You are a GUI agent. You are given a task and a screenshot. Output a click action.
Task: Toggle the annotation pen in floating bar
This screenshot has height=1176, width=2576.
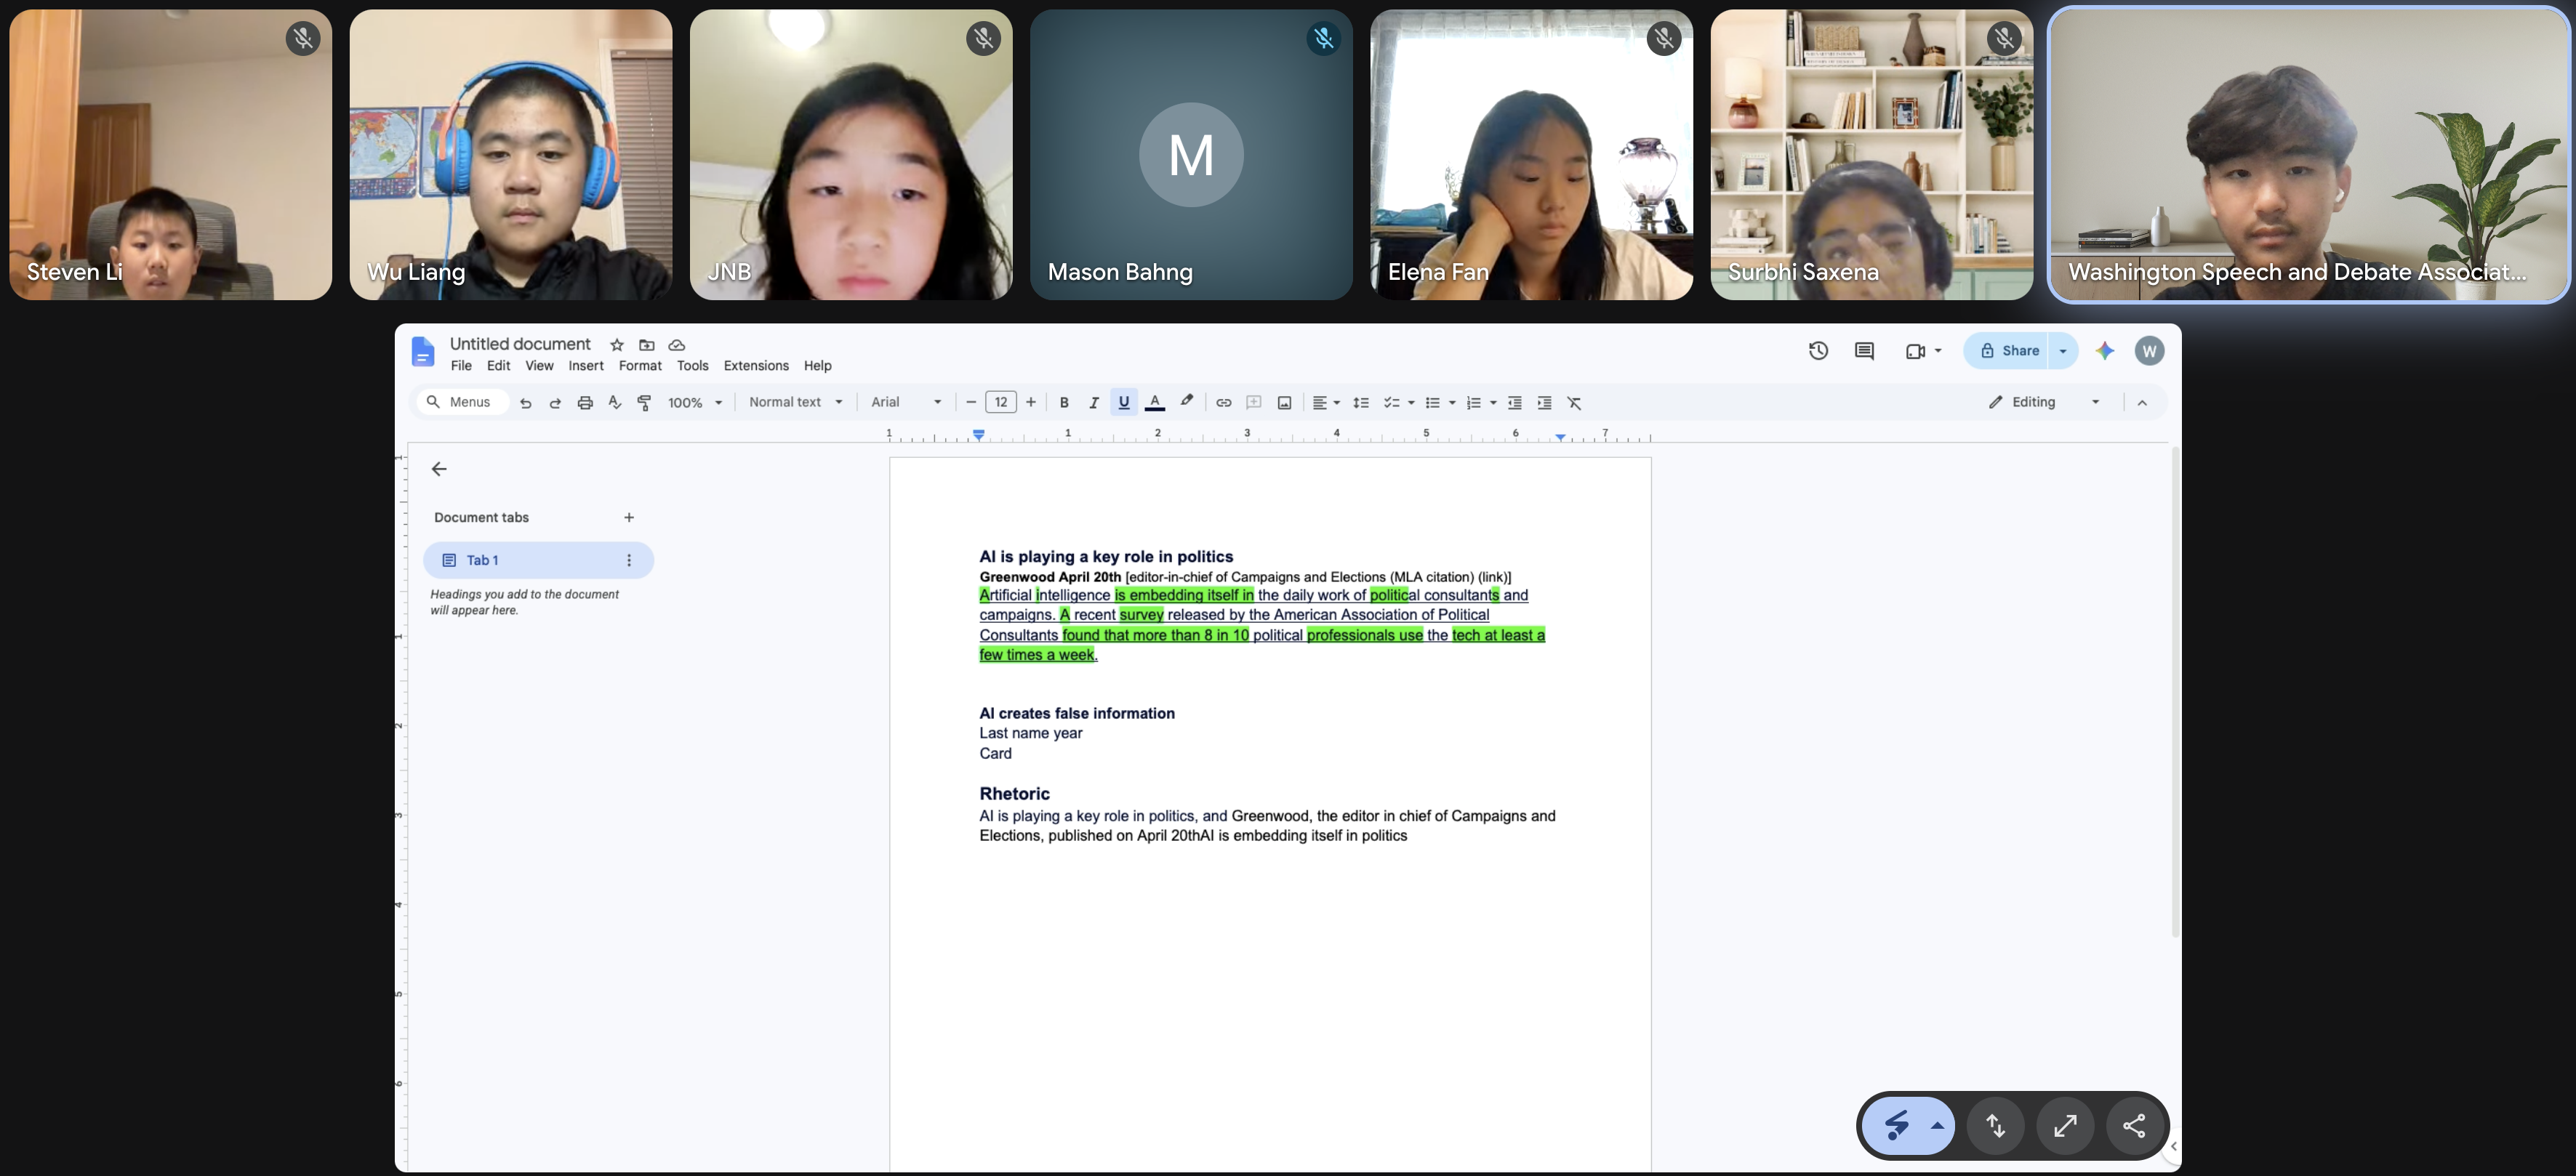pyautogui.click(x=1897, y=1126)
